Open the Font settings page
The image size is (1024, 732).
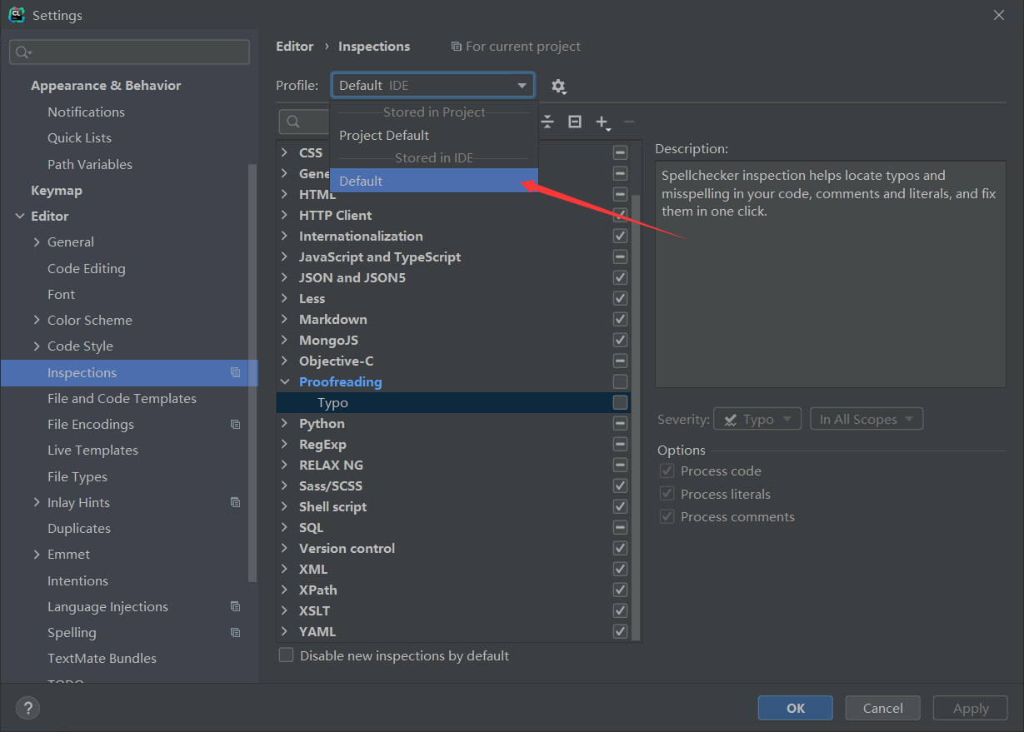[61, 294]
